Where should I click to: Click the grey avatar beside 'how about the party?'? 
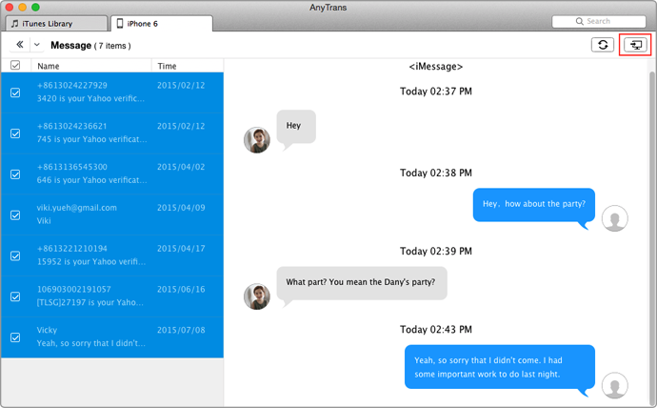click(x=615, y=218)
